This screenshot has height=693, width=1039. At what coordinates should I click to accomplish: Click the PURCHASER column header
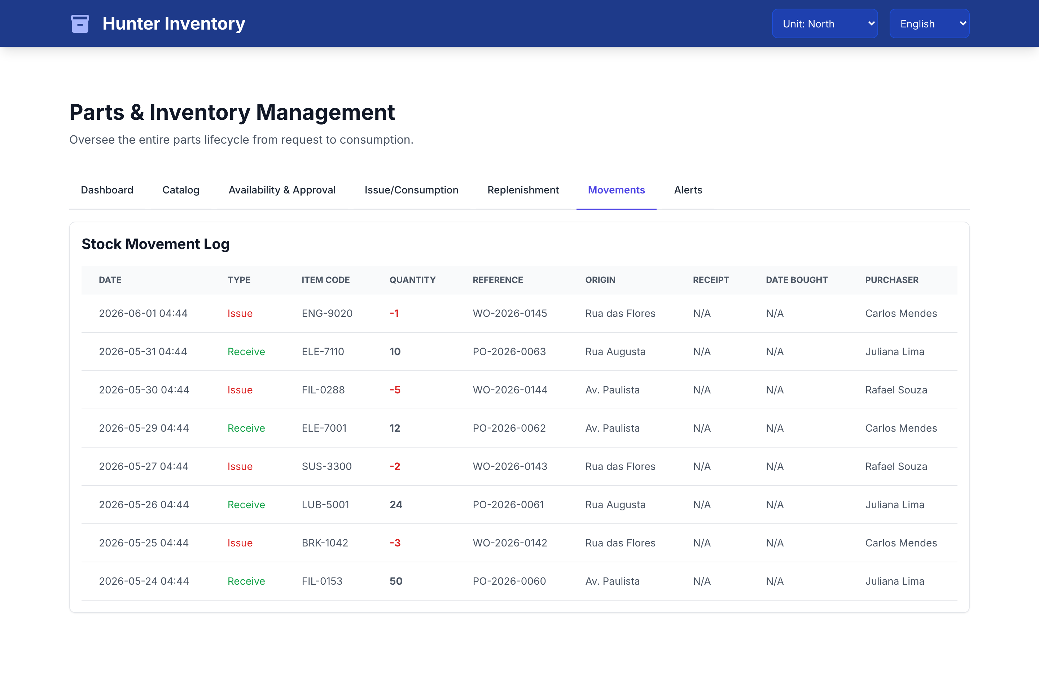(891, 280)
